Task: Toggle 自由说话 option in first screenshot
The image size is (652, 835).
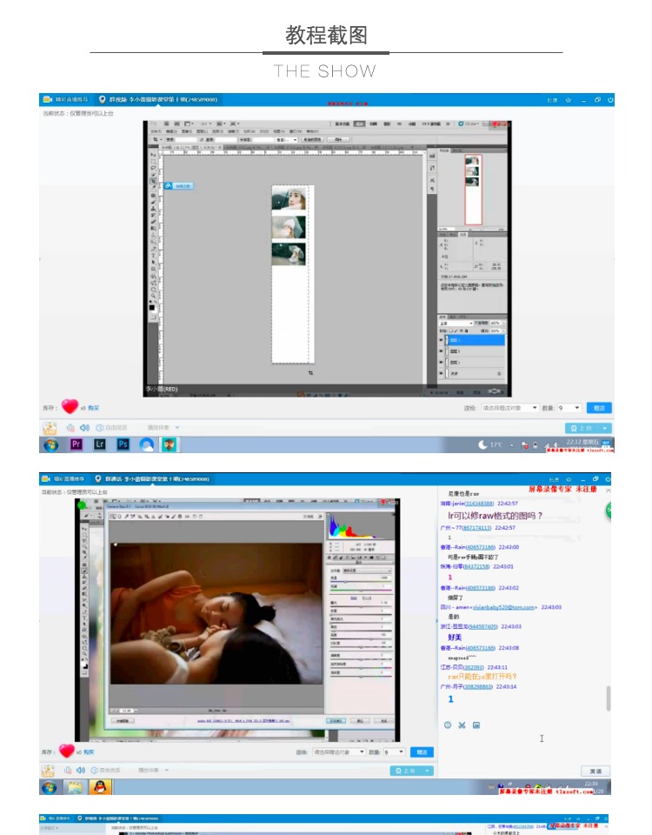Action: click(x=112, y=428)
